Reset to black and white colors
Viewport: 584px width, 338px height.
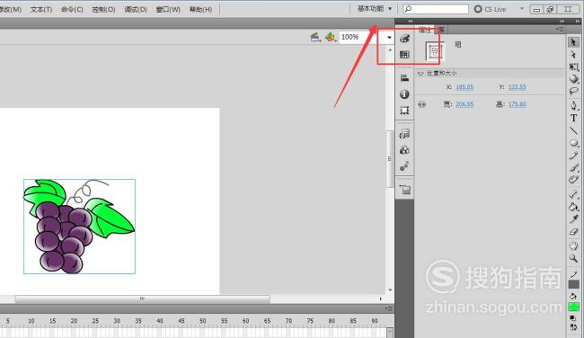[x=573, y=318]
